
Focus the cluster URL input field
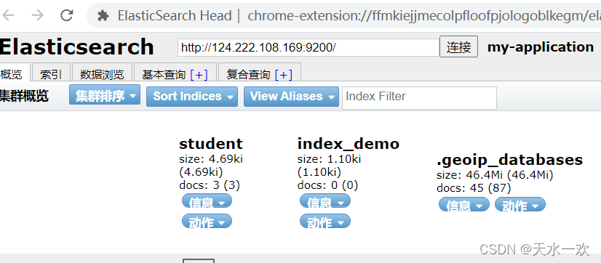[x=309, y=47]
